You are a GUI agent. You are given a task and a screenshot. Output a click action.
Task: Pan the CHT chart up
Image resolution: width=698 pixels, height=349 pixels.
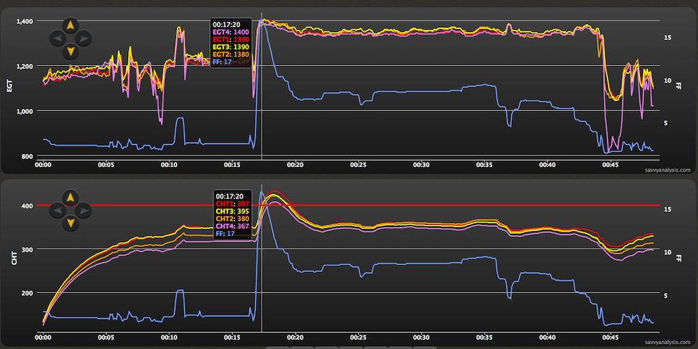pyautogui.click(x=70, y=198)
